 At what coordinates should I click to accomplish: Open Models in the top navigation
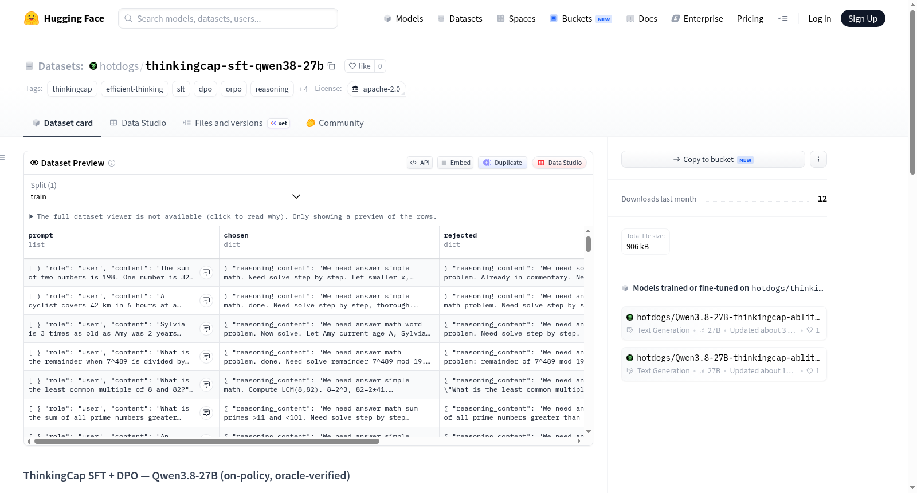[403, 18]
